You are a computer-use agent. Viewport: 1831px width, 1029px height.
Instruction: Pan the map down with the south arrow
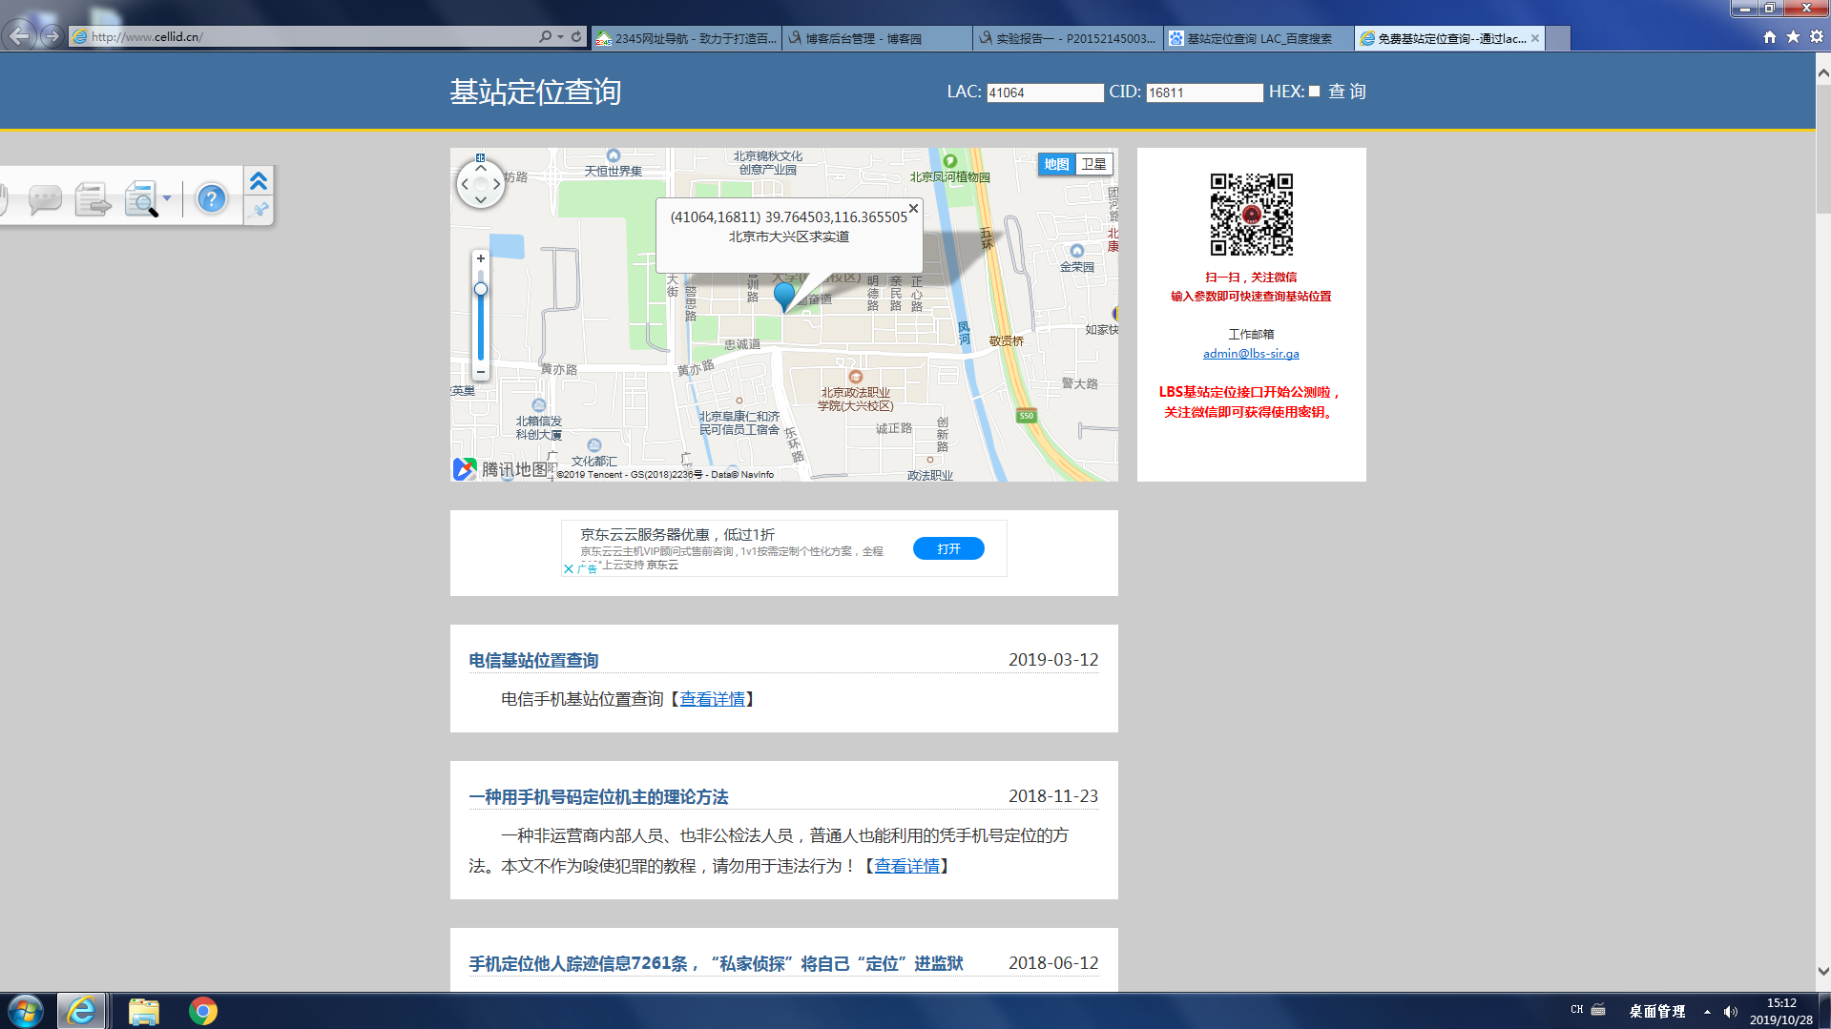tap(480, 199)
